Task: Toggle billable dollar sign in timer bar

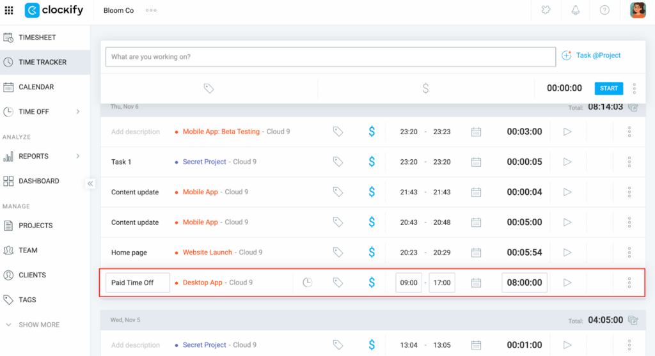Action: tap(425, 88)
